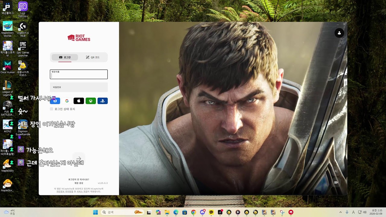Click the v125.0.3 version text
Screen dimensions: 386x217
coord(103,183)
